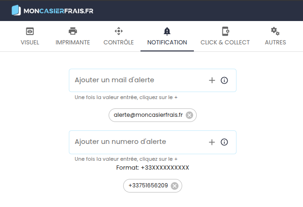Click the Visuel eye icon

pos(30,31)
